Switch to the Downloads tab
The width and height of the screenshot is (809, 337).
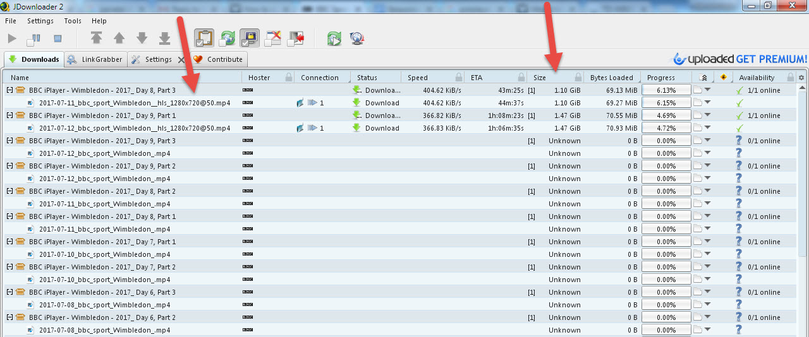pos(33,59)
